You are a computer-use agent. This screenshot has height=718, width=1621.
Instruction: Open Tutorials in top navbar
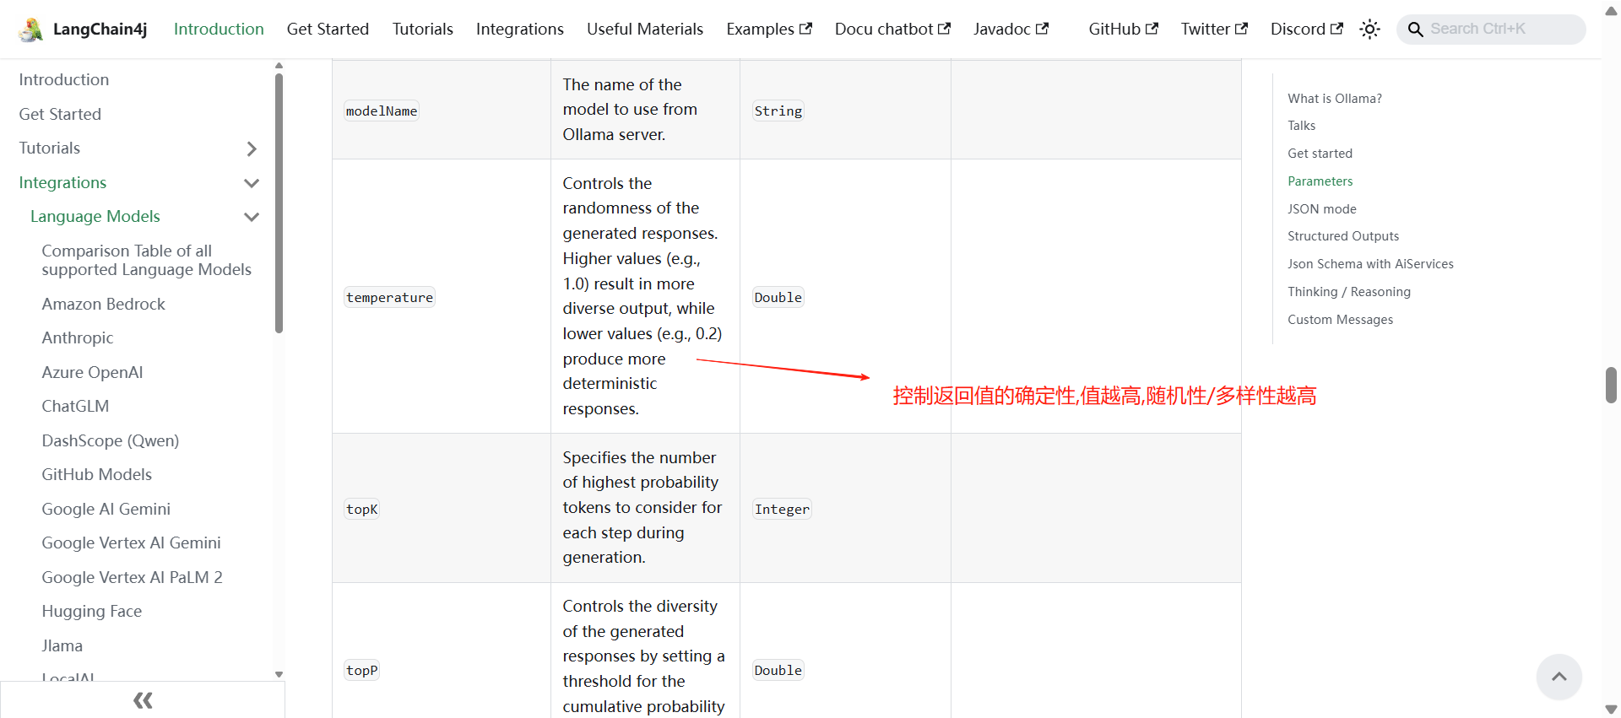[x=423, y=30]
